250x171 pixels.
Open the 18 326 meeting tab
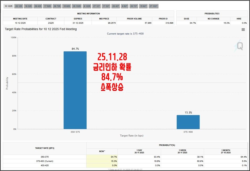[x=28, y=6]
